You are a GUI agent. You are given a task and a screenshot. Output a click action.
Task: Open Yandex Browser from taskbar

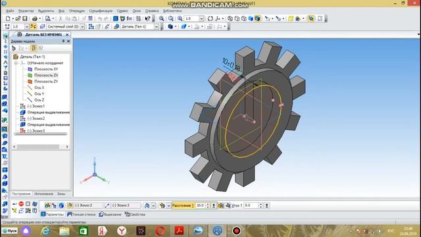122,231
